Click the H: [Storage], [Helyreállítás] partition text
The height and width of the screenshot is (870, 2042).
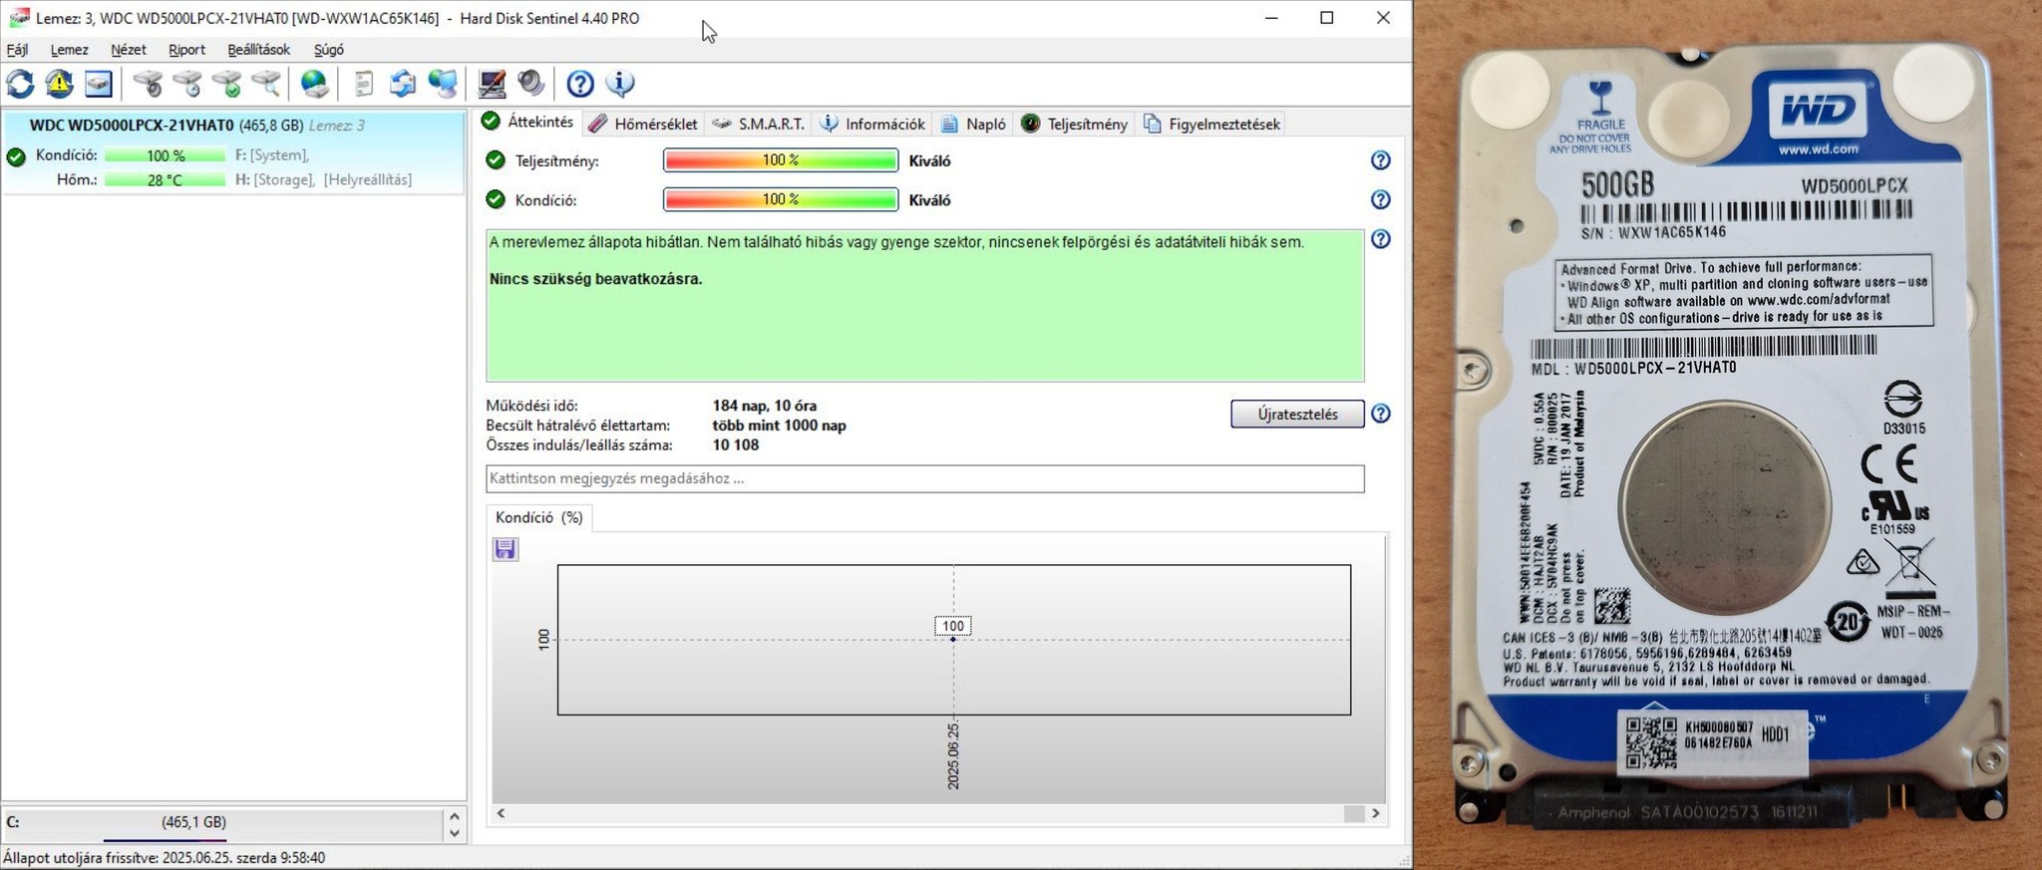(323, 180)
